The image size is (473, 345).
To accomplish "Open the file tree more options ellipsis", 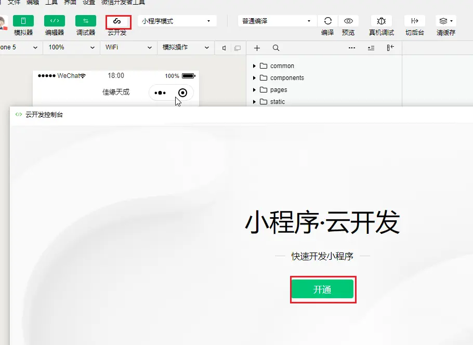I will [x=352, y=48].
